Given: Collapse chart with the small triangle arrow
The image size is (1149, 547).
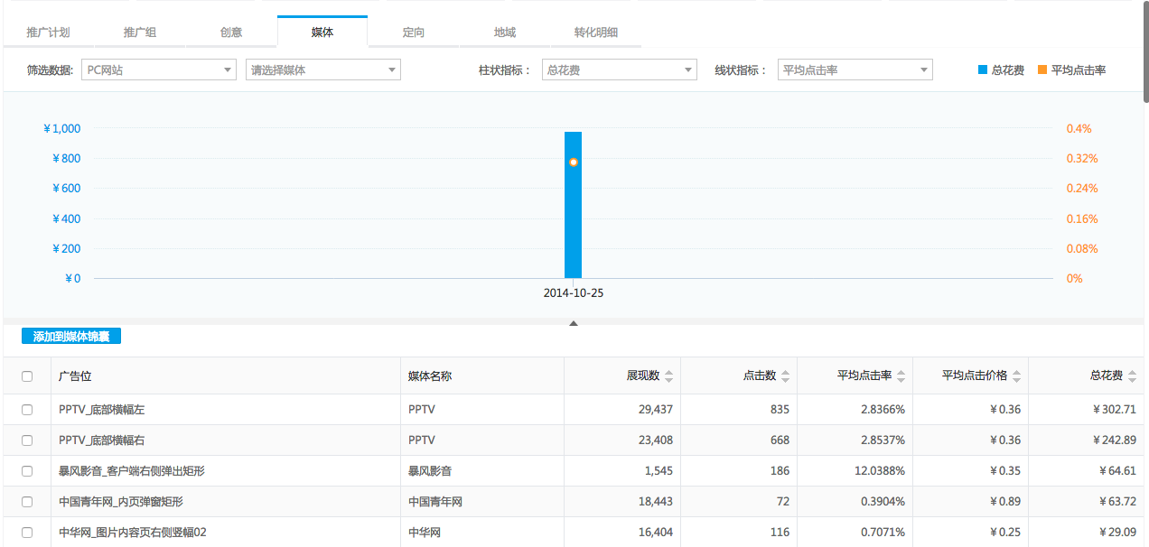Looking at the screenshot, I should 573,322.
